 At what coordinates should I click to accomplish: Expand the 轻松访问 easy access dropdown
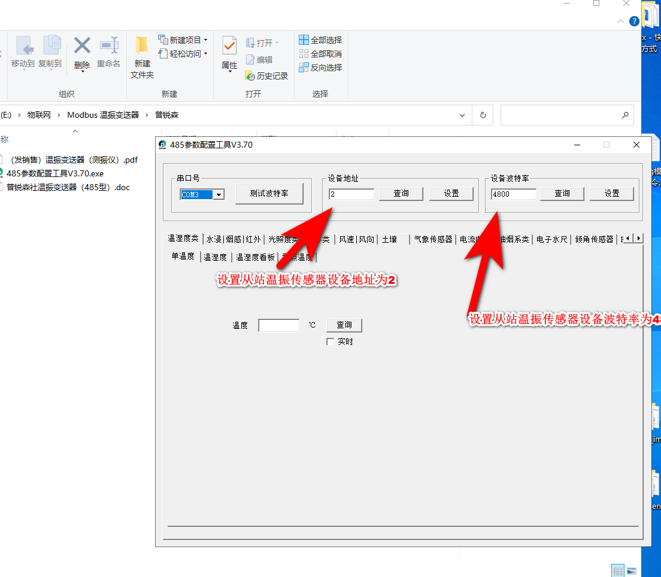click(x=205, y=54)
